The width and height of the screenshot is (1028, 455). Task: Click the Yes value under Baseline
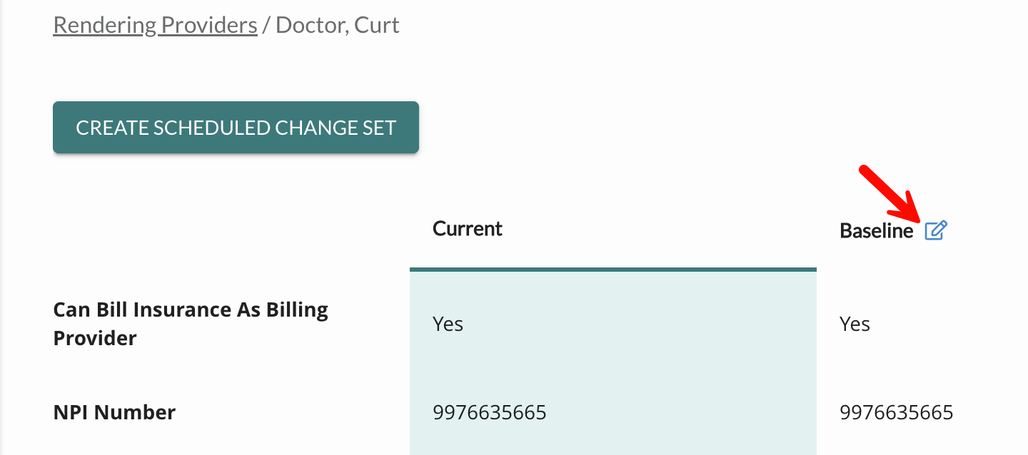pos(854,323)
